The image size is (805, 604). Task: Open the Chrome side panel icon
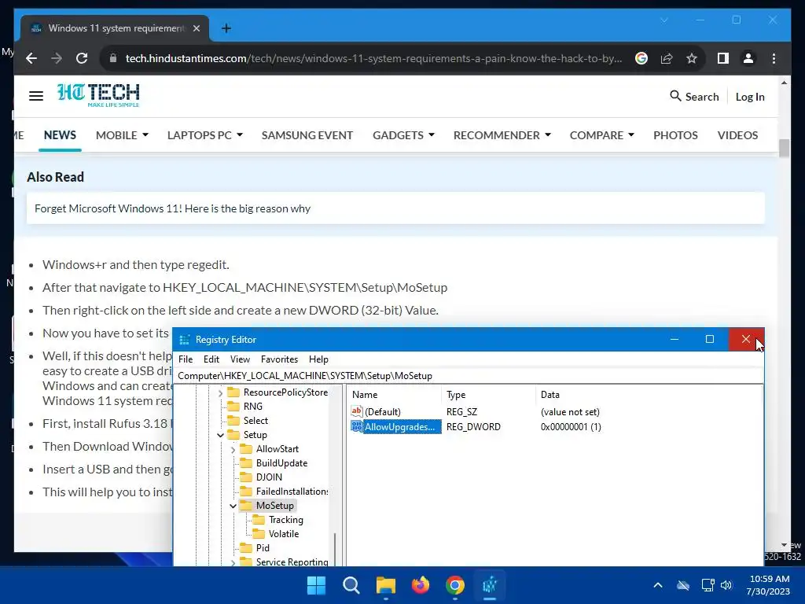723,58
